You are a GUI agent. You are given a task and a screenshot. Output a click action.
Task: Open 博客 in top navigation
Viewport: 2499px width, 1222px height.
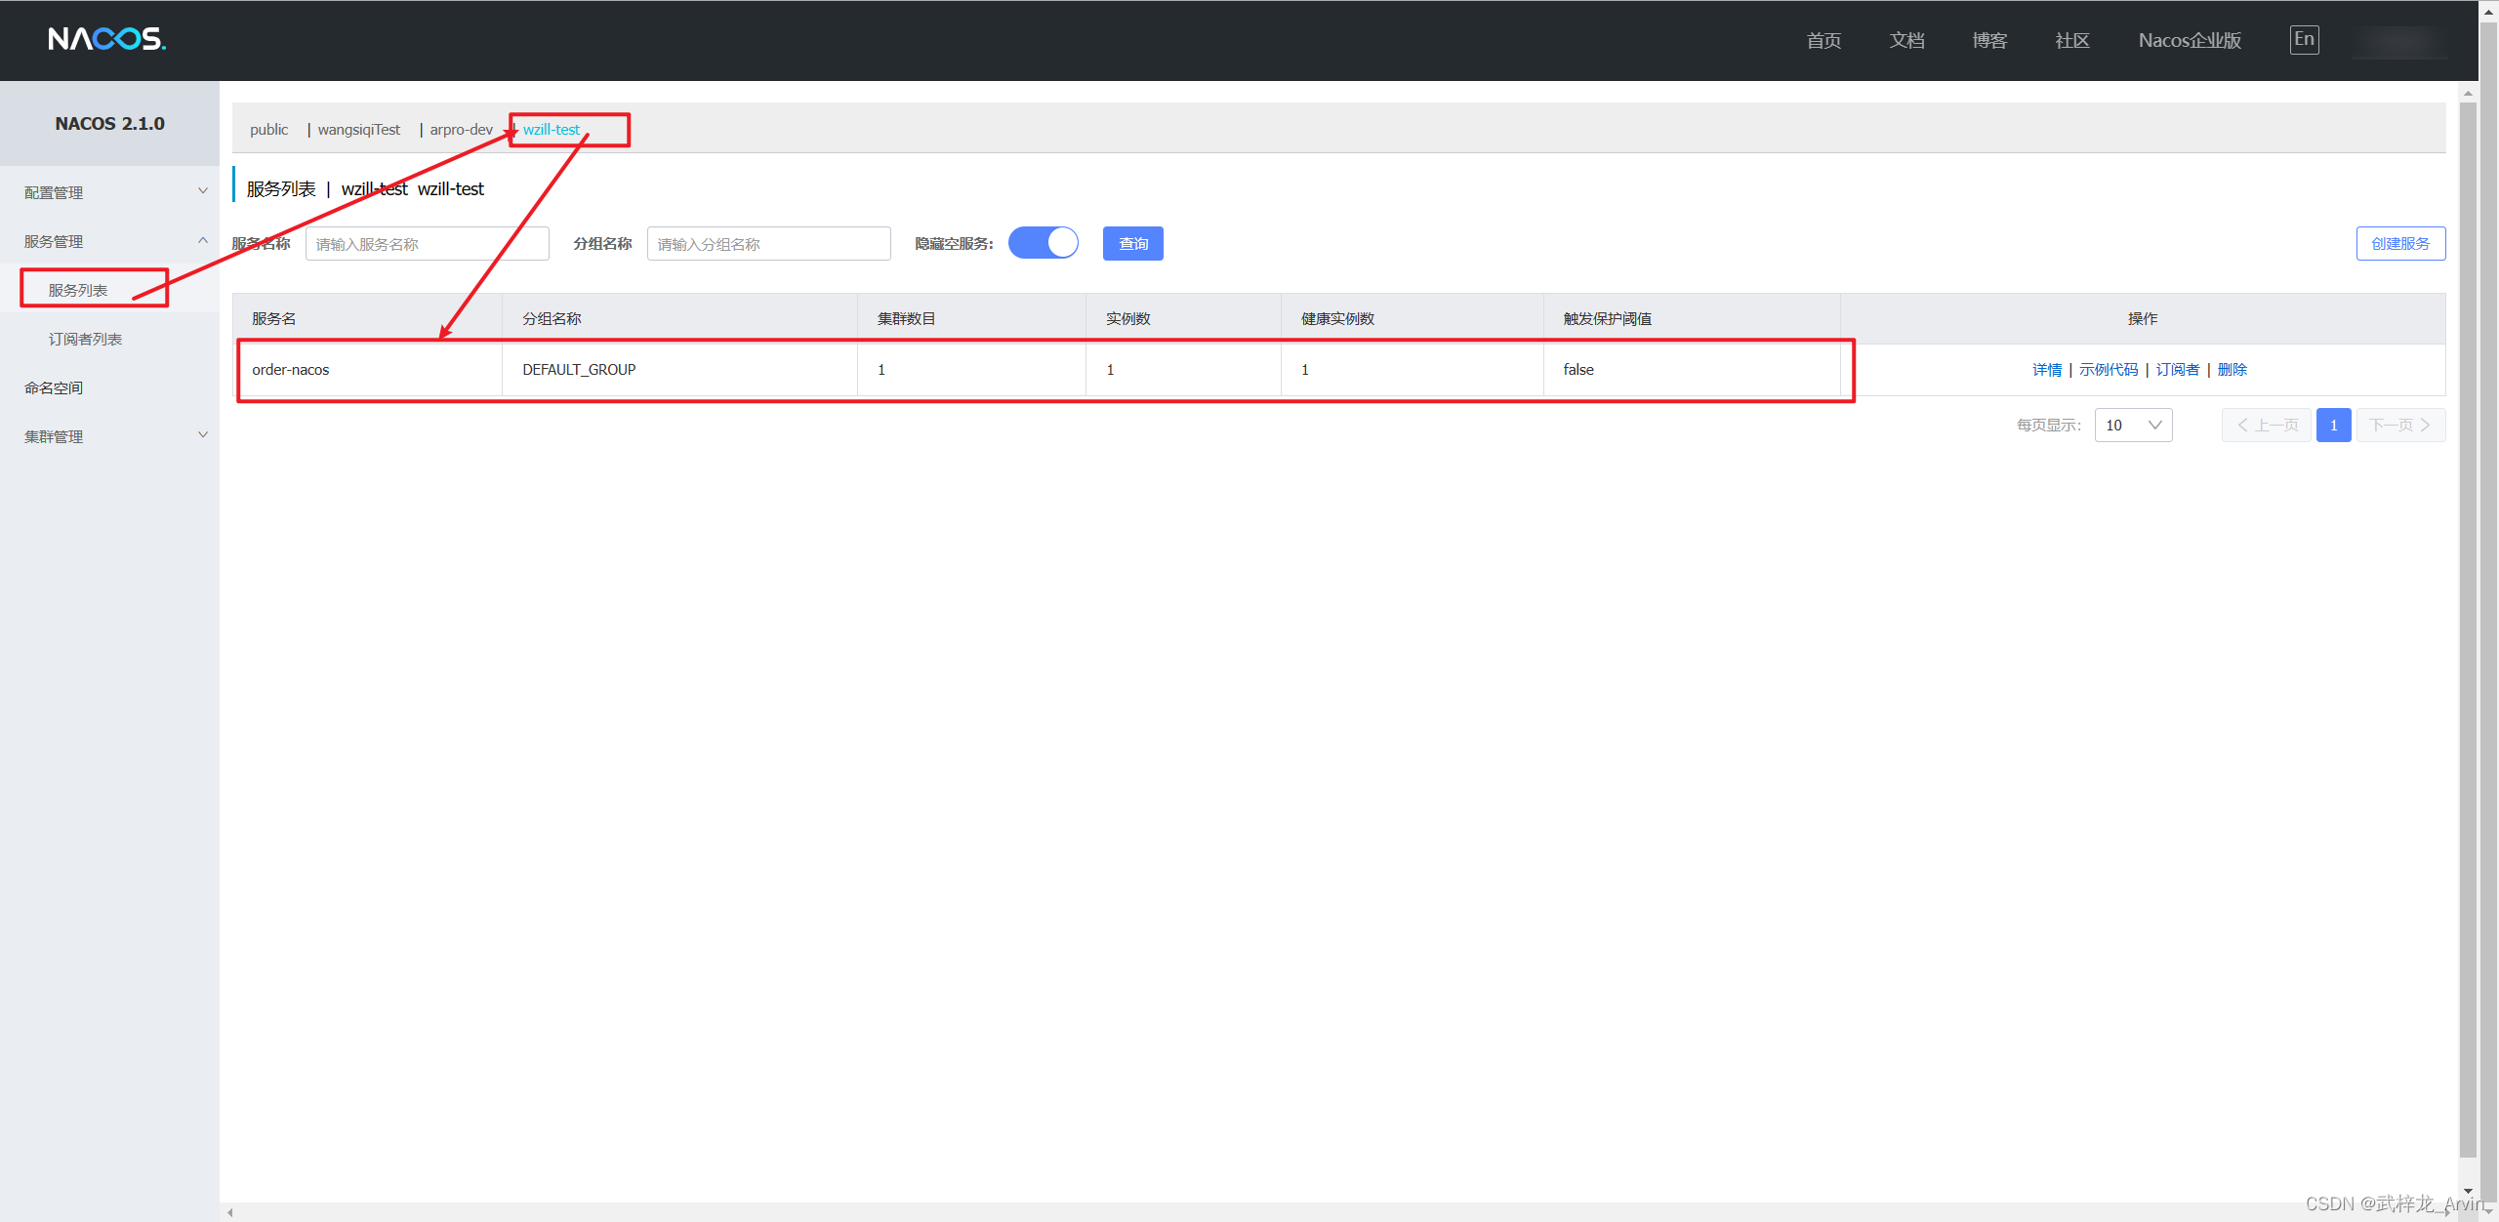[1989, 41]
